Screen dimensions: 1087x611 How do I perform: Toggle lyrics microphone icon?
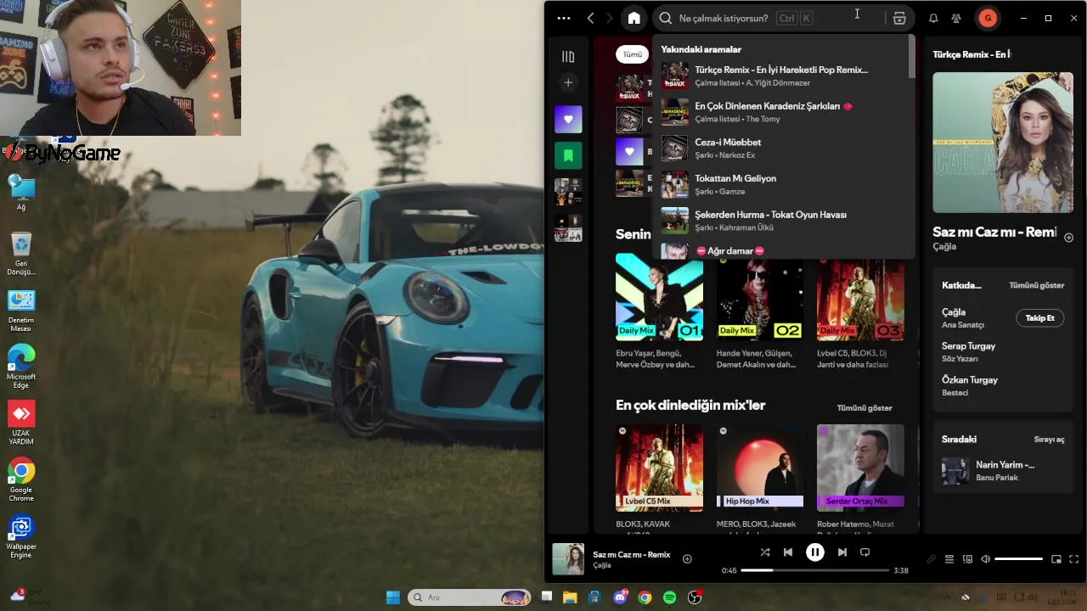click(x=932, y=559)
